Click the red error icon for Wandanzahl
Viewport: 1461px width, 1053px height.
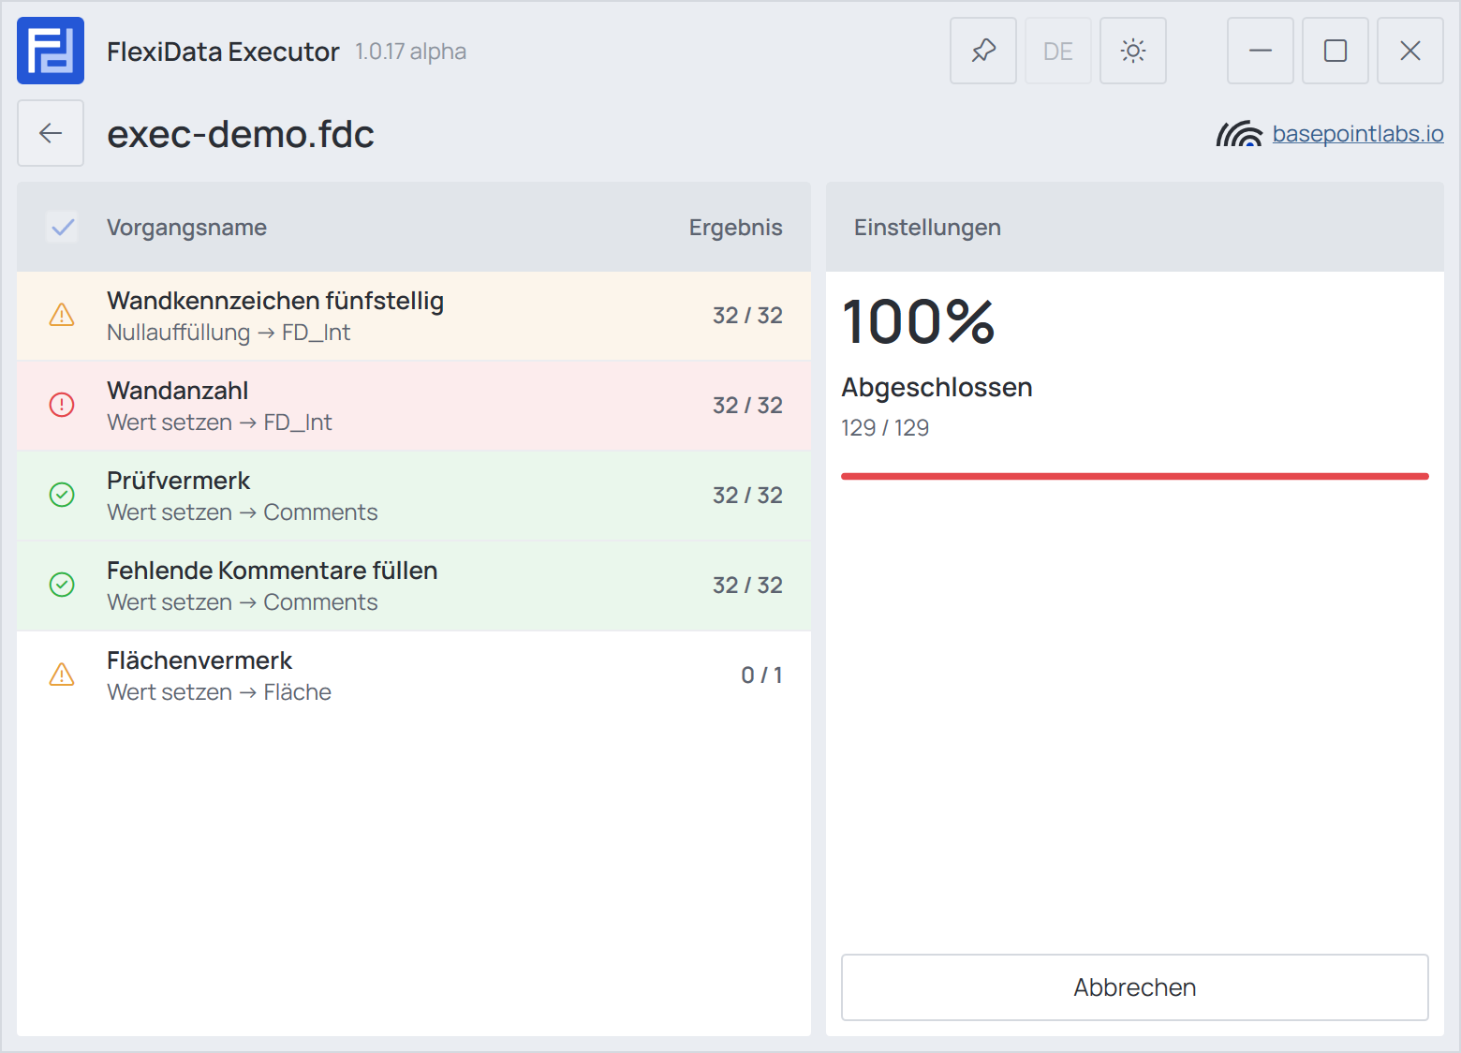tap(62, 406)
